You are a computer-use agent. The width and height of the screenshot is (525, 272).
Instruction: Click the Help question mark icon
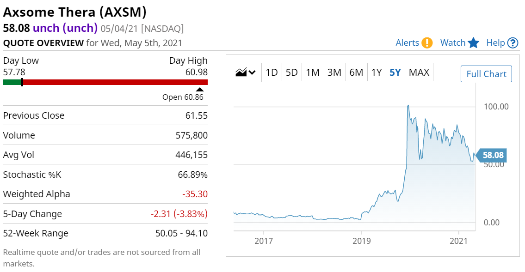[513, 43]
